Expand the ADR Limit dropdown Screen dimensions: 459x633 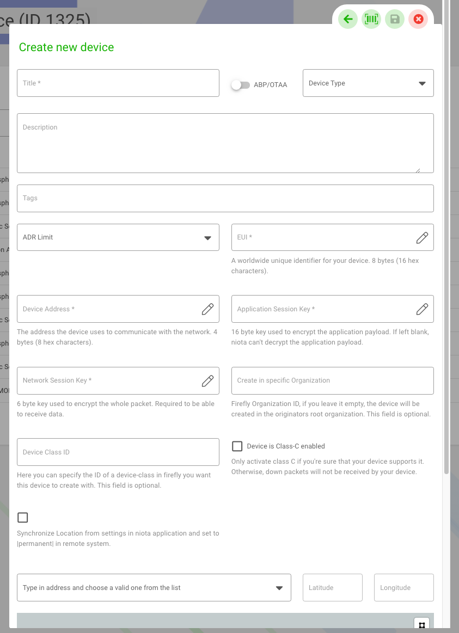pyautogui.click(x=118, y=237)
